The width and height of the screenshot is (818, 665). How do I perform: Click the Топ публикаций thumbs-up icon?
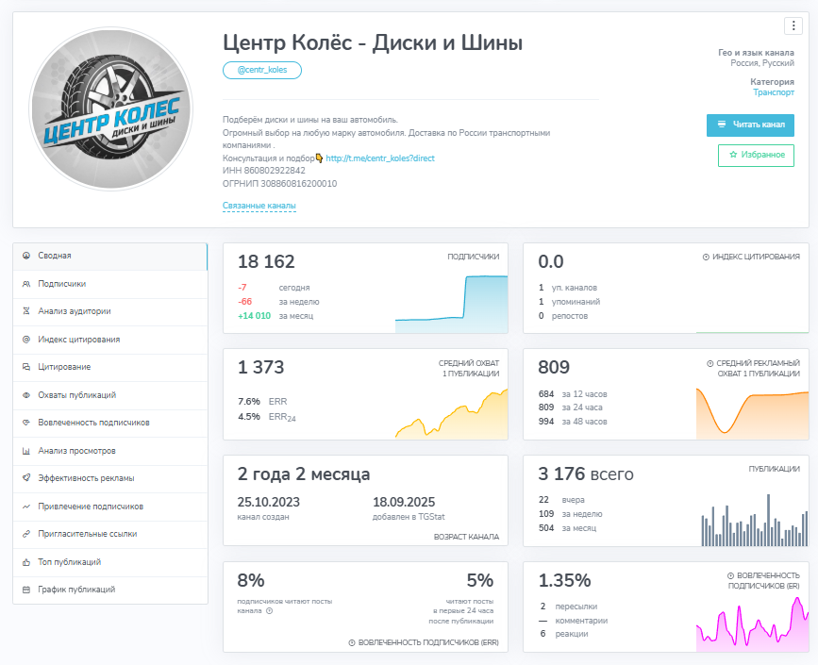point(26,562)
